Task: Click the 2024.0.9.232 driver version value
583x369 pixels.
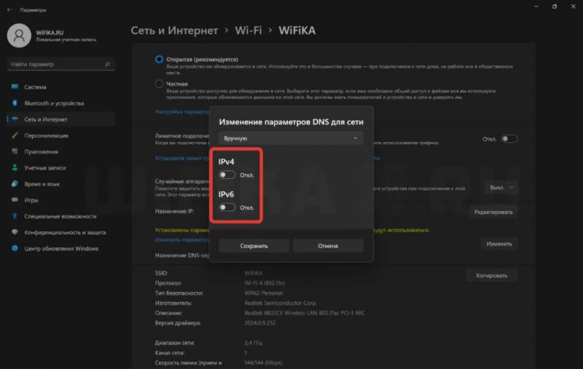Action: [x=260, y=323]
